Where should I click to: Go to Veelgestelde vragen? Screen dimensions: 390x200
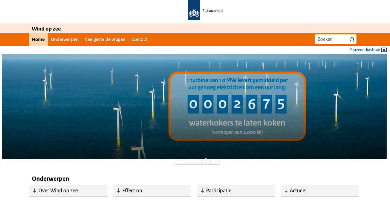point(105,39)
